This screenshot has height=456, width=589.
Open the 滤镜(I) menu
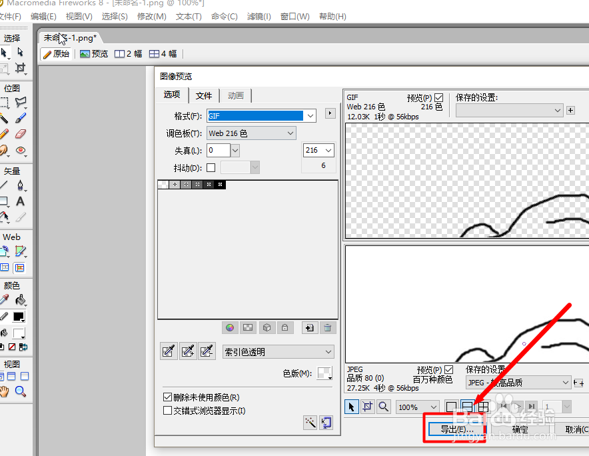pos(259,16)
